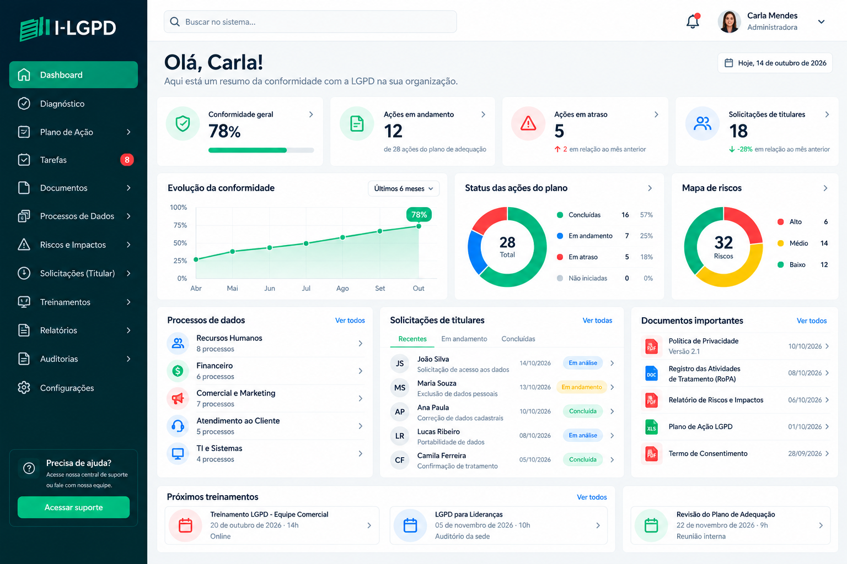This screenshot has width=847, height=564.
Task: Open the Últimos 6 meses dropdown
Action: click(404, 188)
